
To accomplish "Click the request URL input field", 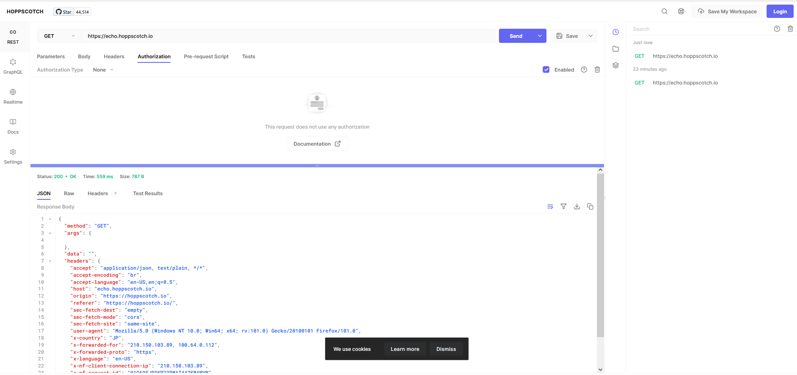I will (288, 36).
